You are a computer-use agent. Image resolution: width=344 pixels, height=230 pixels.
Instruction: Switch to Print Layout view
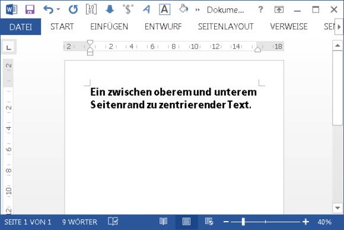(186, 222)
